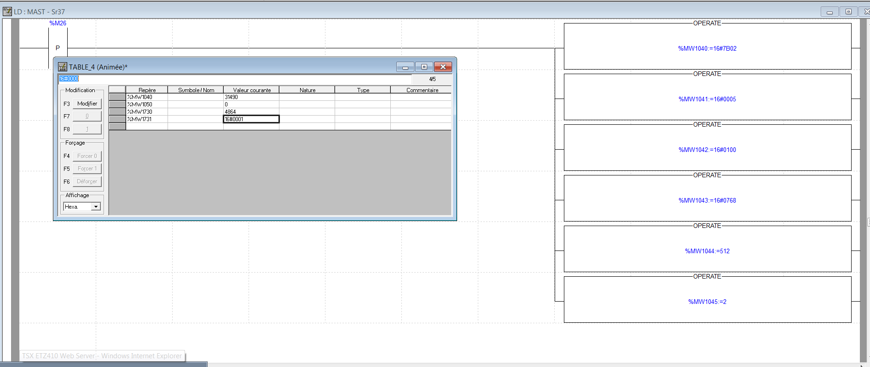Click the 16#0000 value entry field
This screenshot has height=367, width=870.
point(235,79)
